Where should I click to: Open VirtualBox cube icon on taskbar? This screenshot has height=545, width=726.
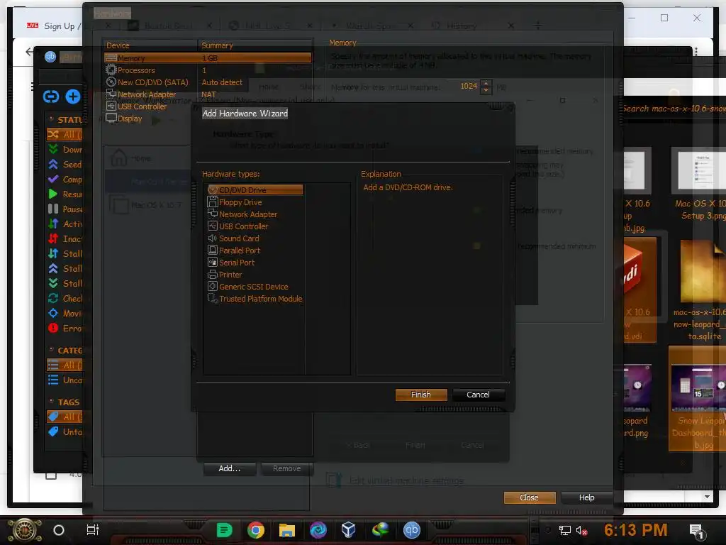(349, 529)
